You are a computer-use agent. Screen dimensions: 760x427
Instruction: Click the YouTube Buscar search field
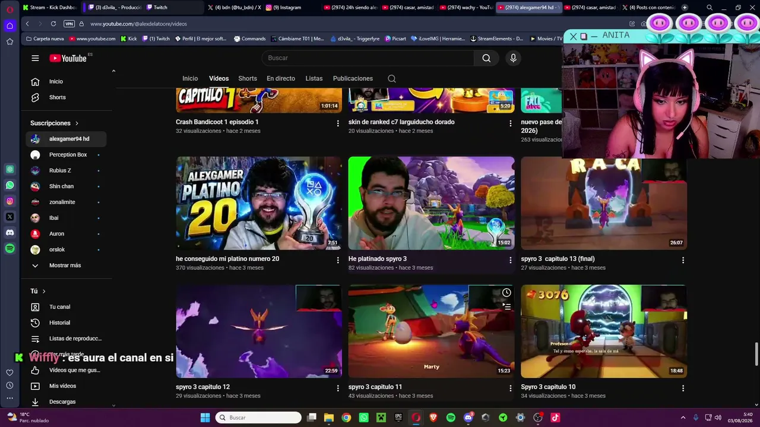tap(368, 58)
